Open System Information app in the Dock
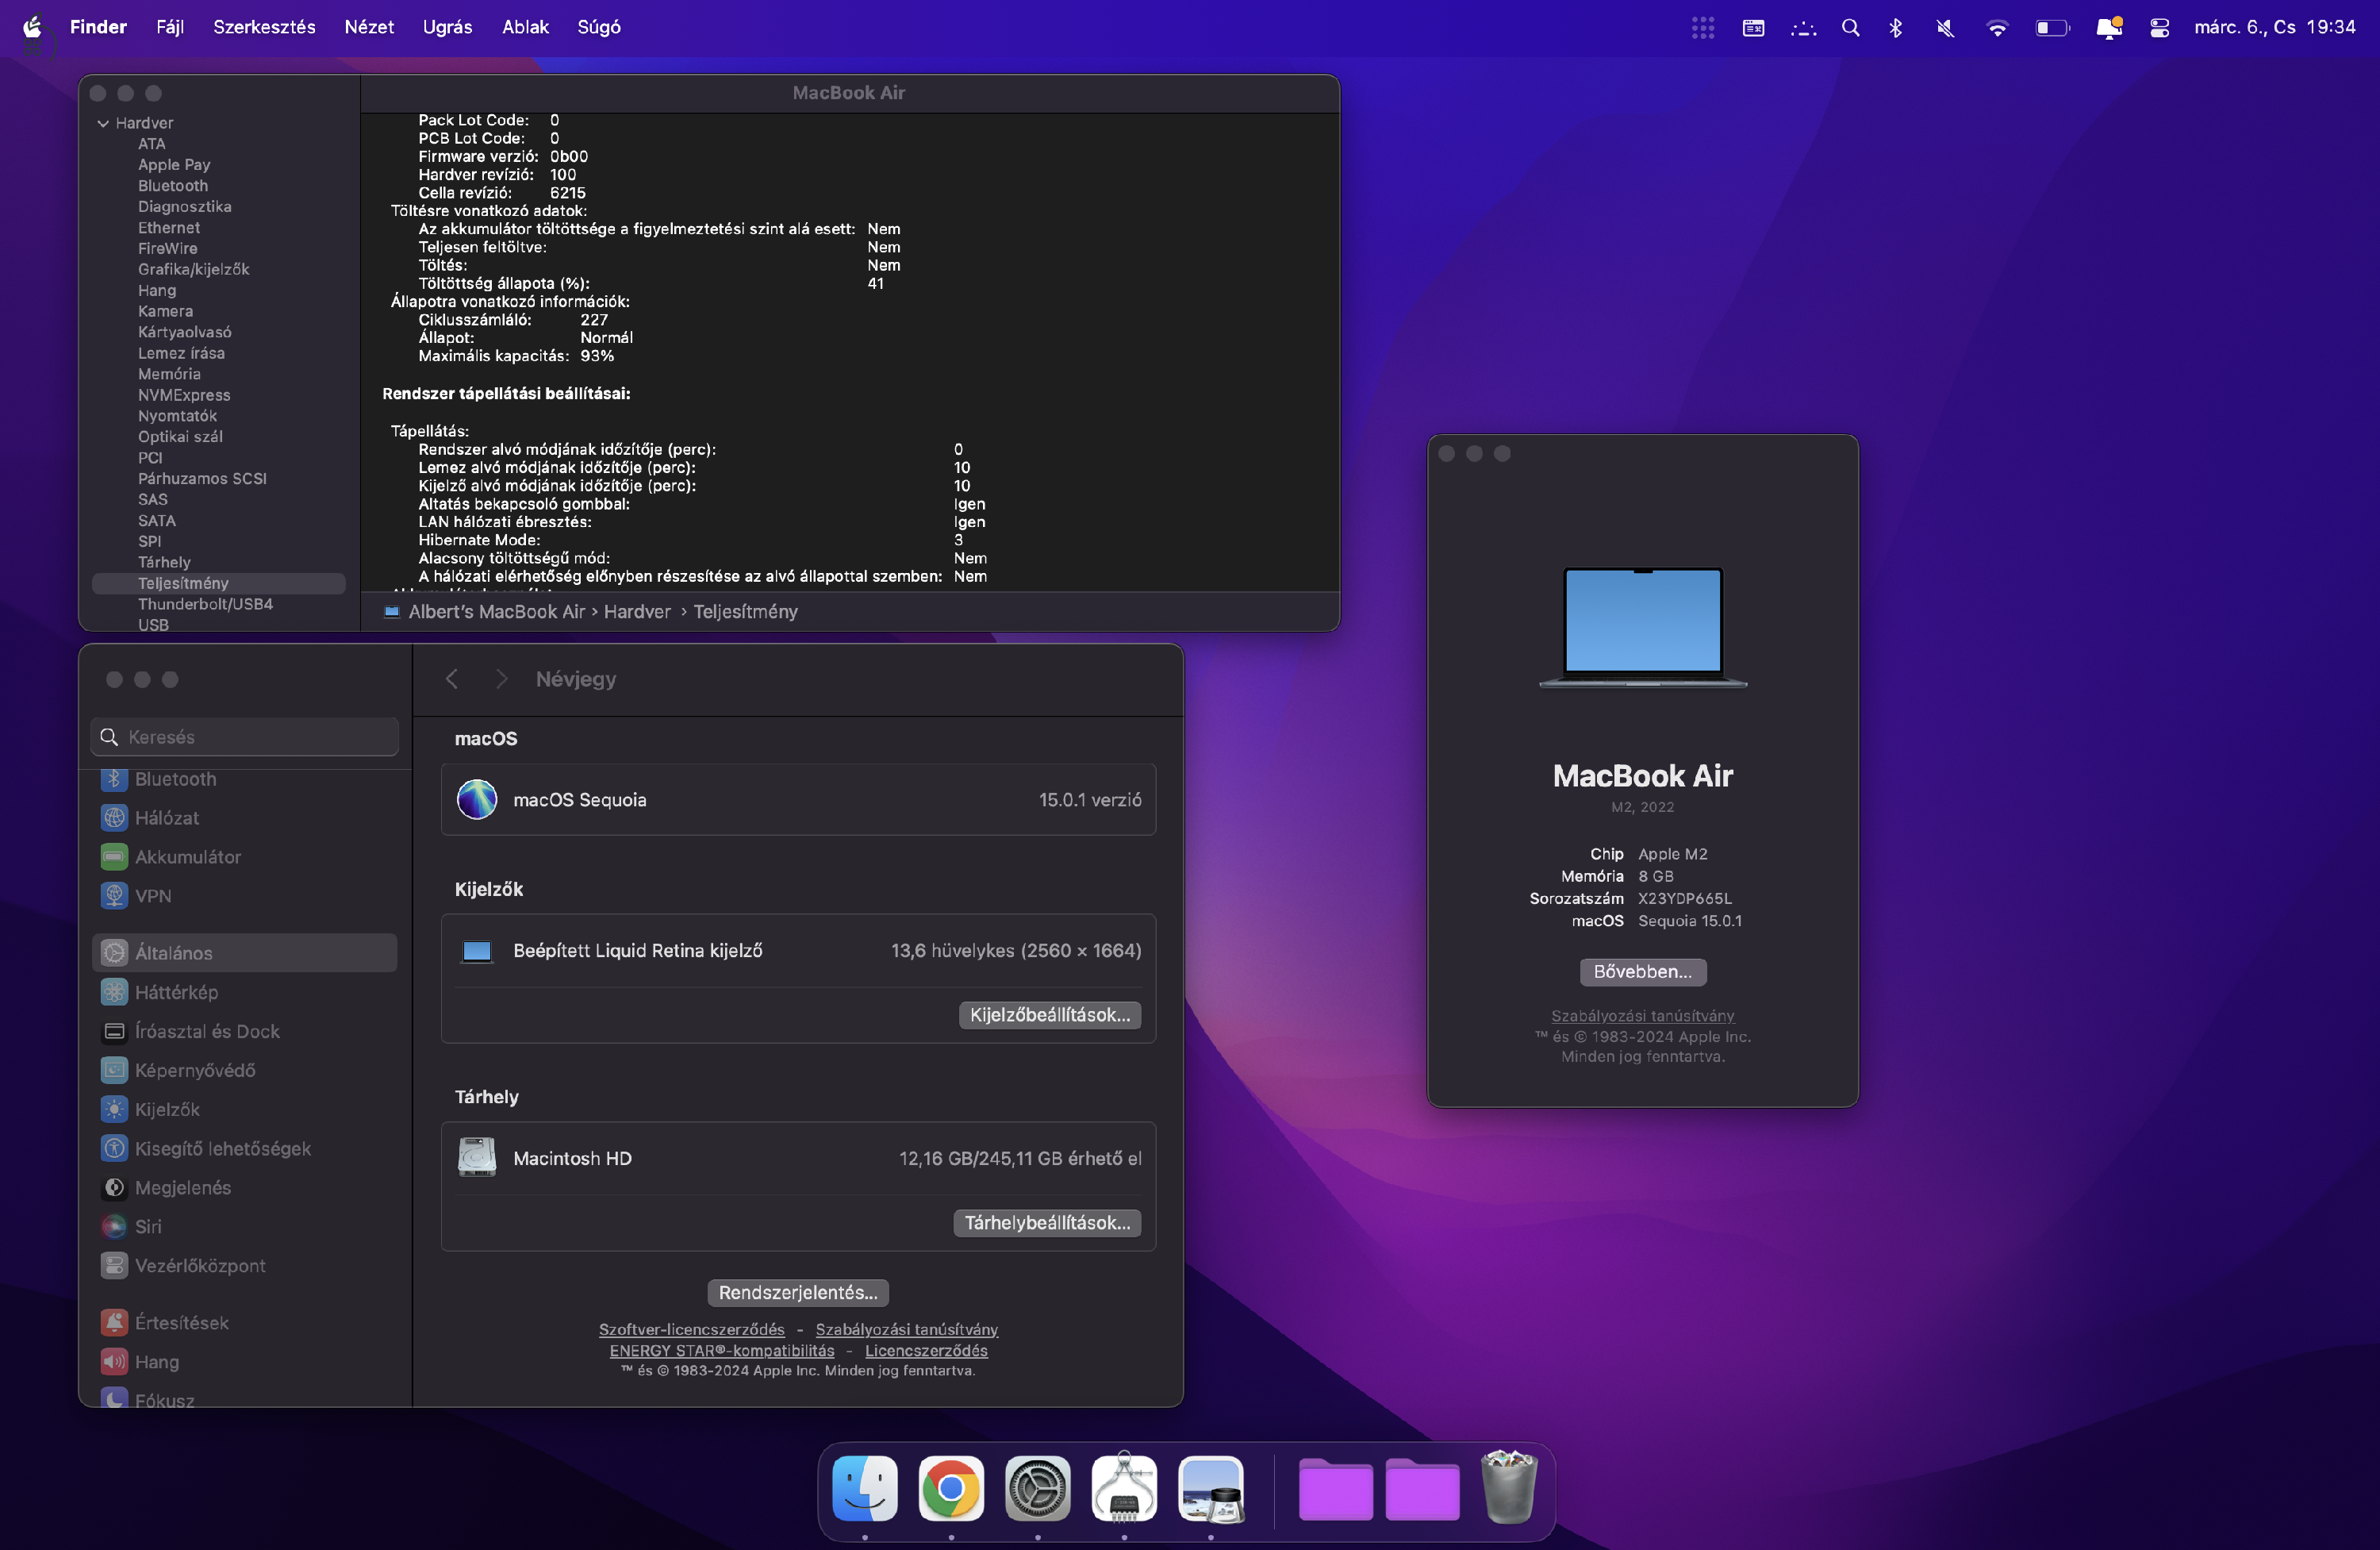 1124,1488
